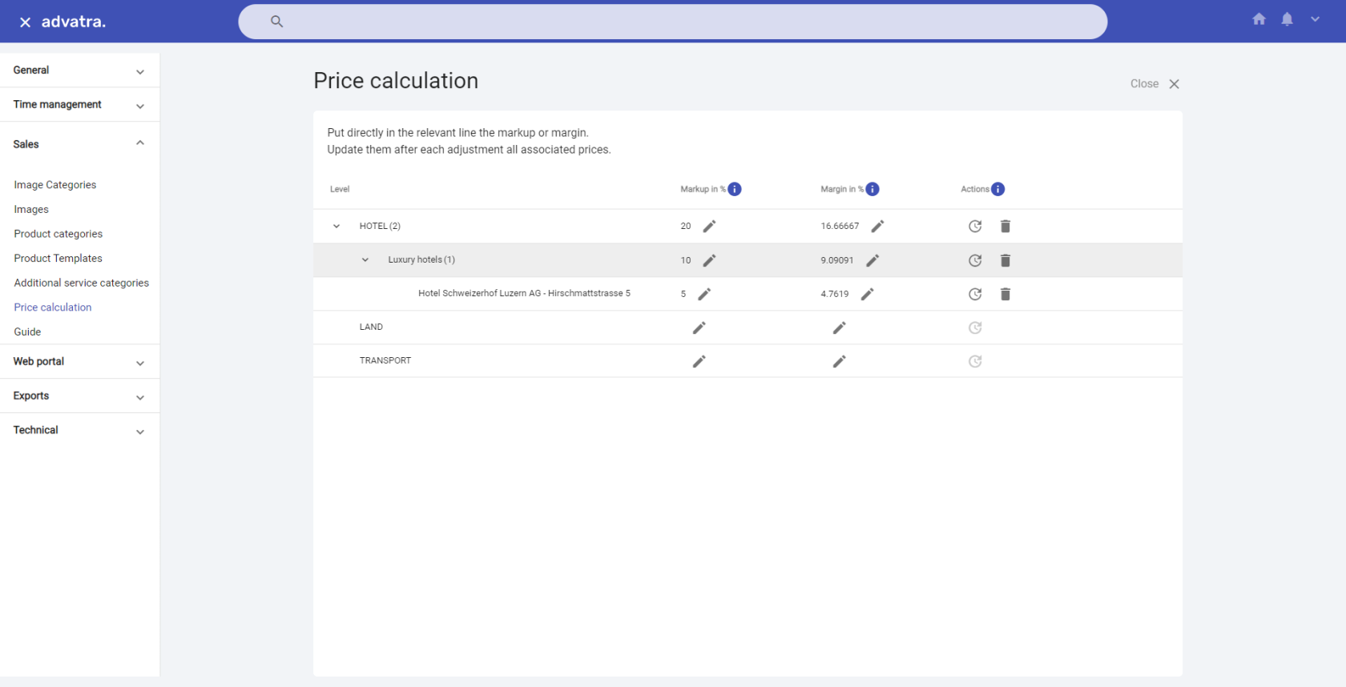Click the margin value 9.09091

click(837, 260)
